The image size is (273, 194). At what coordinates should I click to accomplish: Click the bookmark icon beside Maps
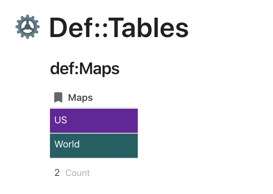pos(58,97)
